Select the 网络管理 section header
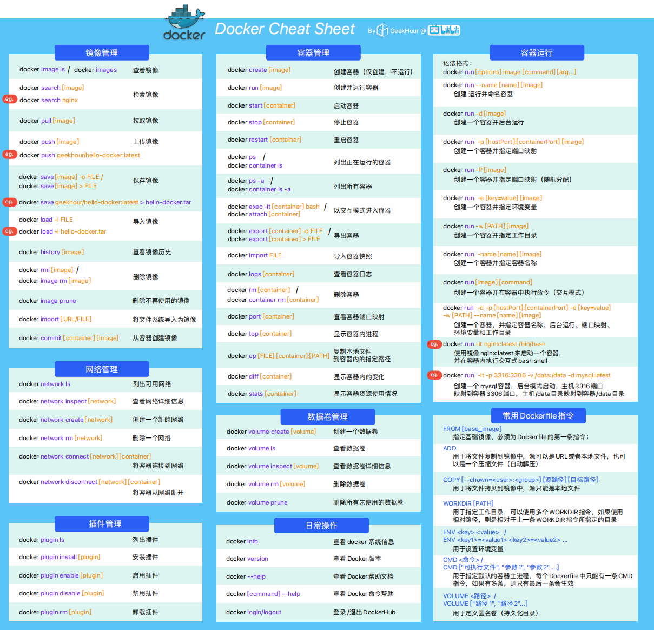Viewport: 654px width, 630px height. coord(102,369)
